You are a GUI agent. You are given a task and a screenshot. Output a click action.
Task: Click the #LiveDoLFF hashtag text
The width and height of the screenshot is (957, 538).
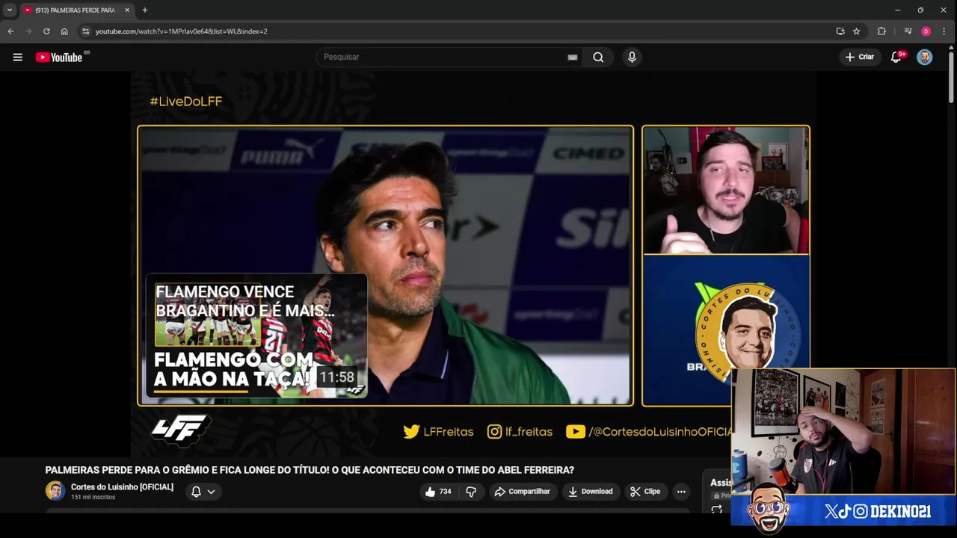[186, 102]
